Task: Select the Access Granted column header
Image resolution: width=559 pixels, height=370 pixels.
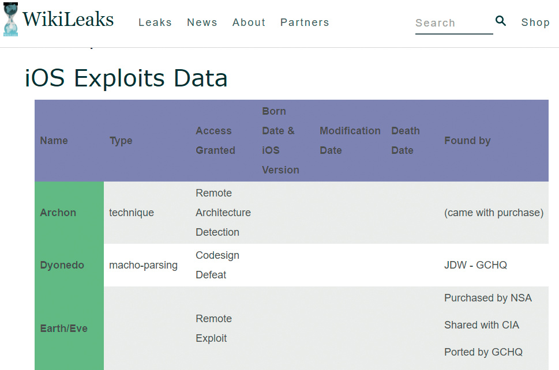Action: [215, 141]
